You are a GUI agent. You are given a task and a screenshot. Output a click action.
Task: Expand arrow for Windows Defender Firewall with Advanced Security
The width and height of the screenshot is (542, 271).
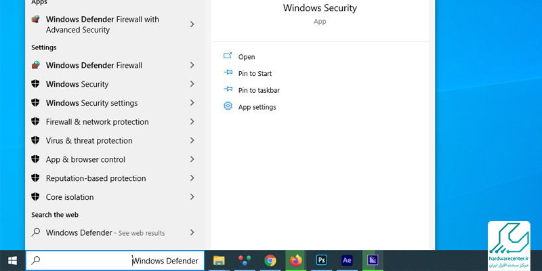click(192, 24)
